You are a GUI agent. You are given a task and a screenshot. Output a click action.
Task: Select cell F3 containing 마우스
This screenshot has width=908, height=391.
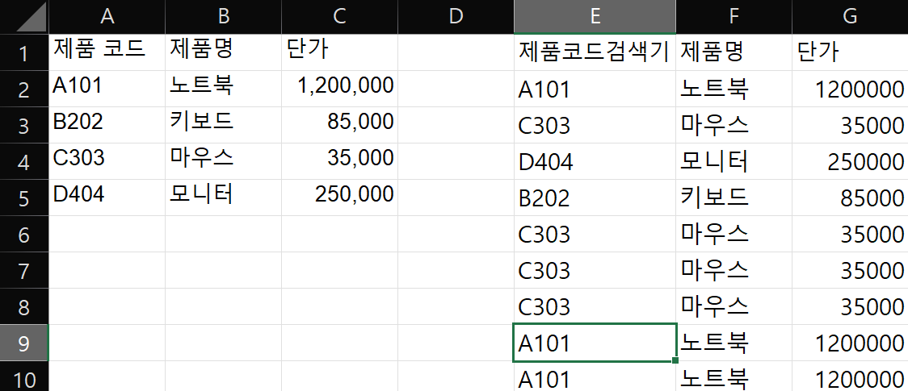(734, 125)
